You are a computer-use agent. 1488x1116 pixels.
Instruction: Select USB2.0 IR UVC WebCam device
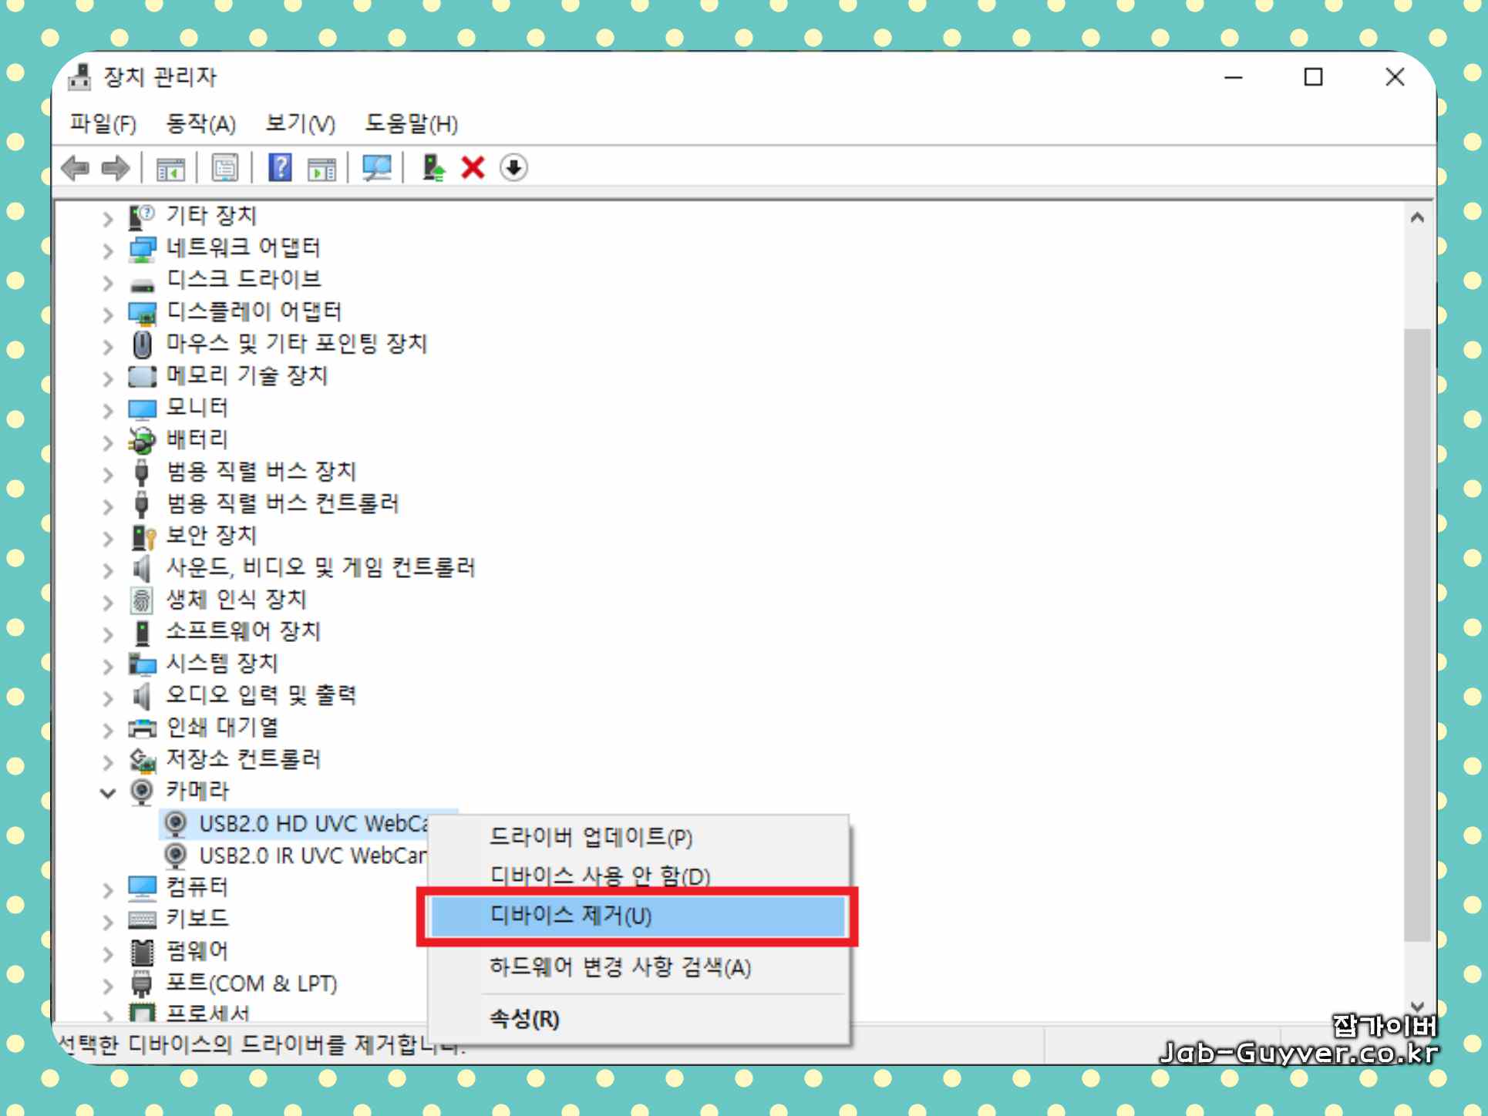tap(311, 855)
